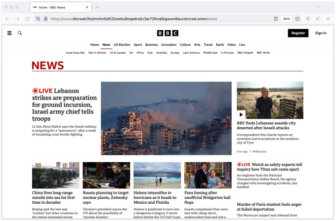Click the Chinese missile trucks thumbnail
Screen dimensions: 336x221
tap(56, 175)
